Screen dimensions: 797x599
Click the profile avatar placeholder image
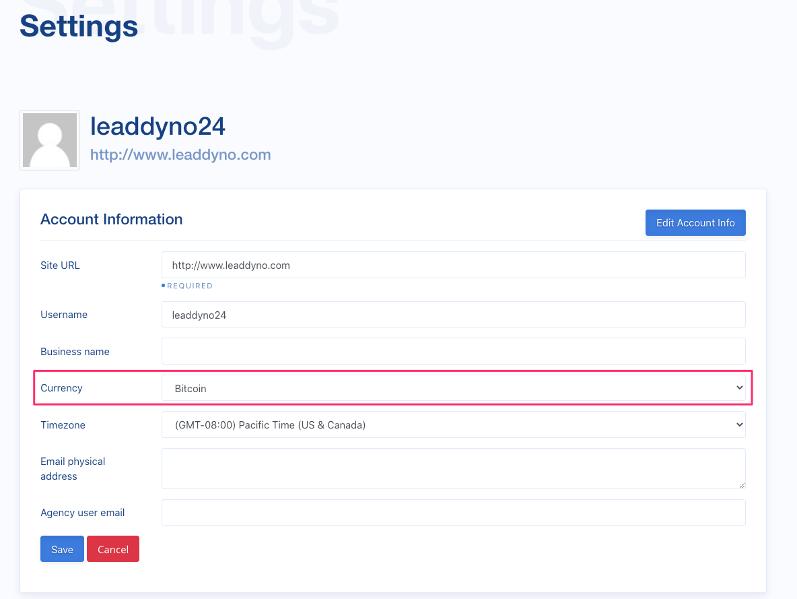point(50,140)
